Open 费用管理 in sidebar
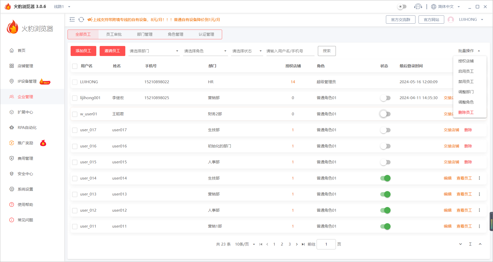The height and width of the screenshot is (262, 493). pos(32,158)
